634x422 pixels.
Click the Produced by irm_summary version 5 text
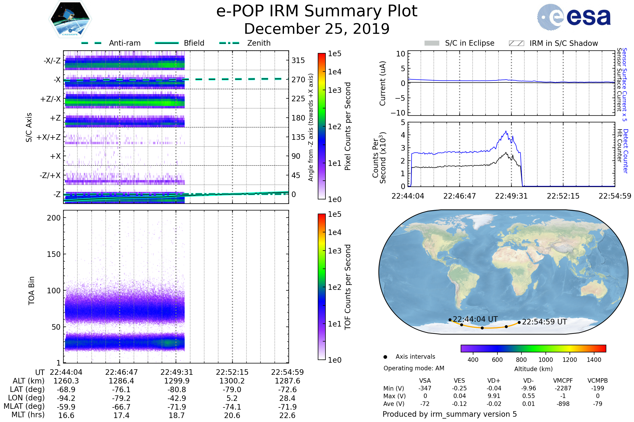[x=450, y=414]
